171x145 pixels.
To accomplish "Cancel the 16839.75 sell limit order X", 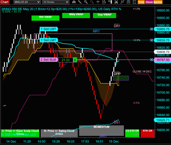I will pos(151,40).
